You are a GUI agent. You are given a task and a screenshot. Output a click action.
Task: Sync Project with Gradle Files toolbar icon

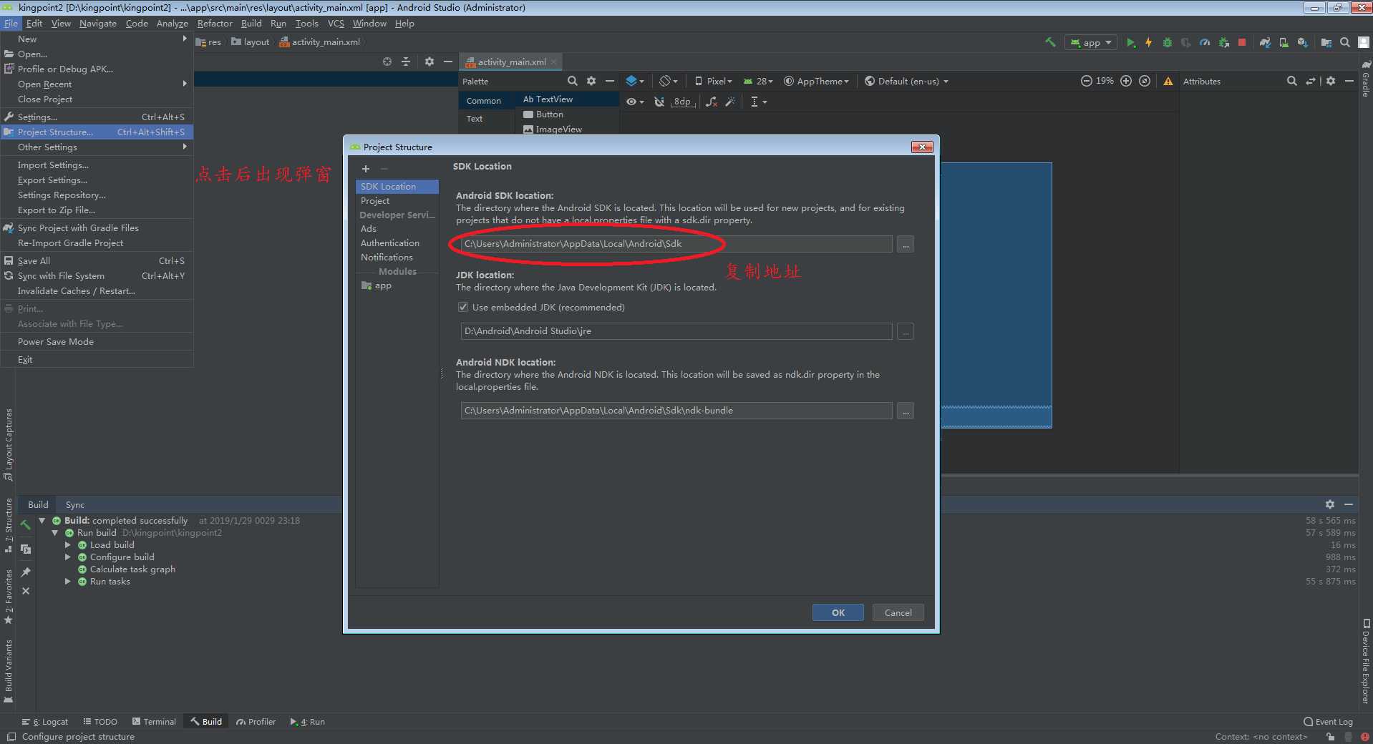(1265, 42)
